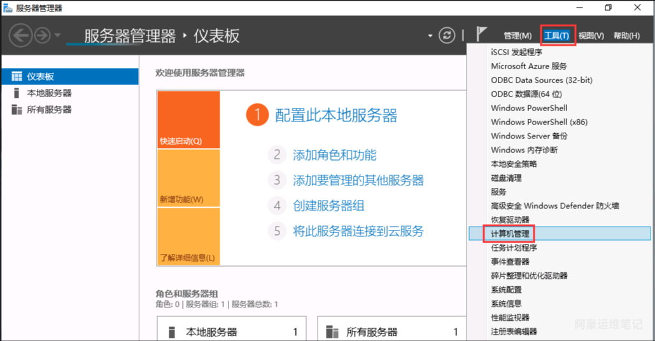
Task: Select the 快速启动(Q) orange tile
Action: (x=188, y=120)
